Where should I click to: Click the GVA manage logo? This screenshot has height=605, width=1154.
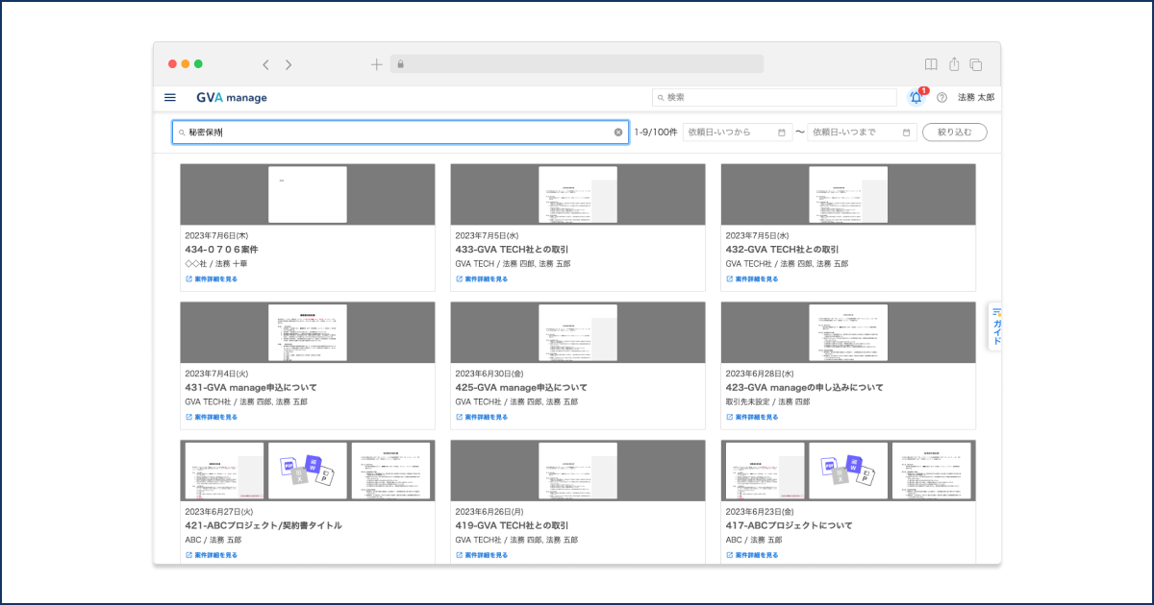(232, 97)
